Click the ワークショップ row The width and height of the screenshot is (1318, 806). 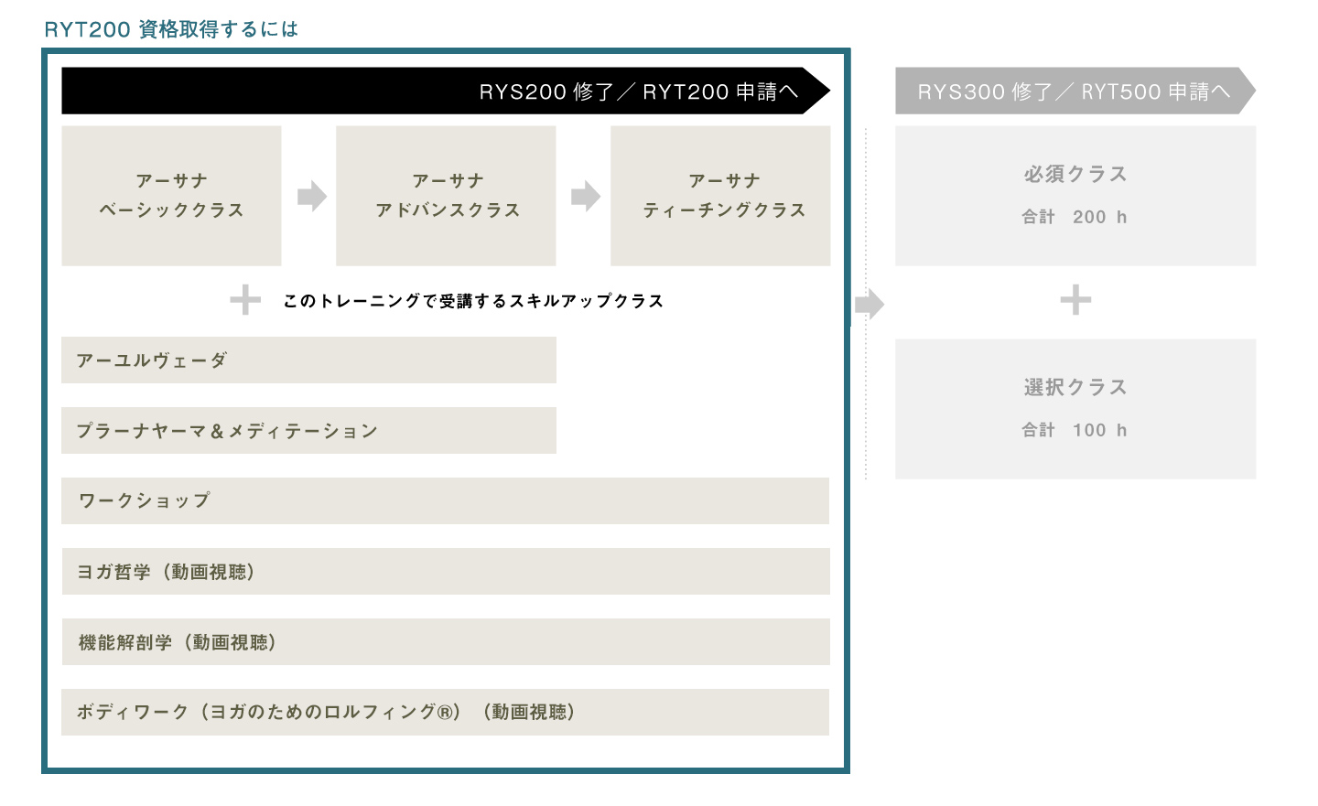(446, 500)
